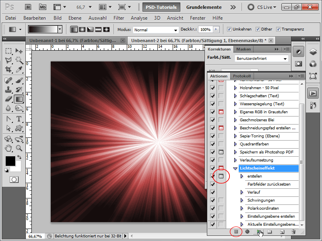Toggle dialog for Eigenes RGB in Graustufen
This screenshot has width=322, height=241.
tap(221, 112)
